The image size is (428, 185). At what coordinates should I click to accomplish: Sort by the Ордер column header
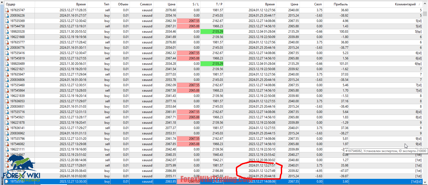[20, 4]
